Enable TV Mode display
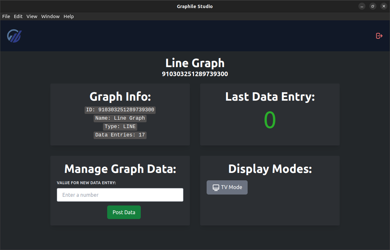This screenshot has width=390, height=250. click(227, 187)
